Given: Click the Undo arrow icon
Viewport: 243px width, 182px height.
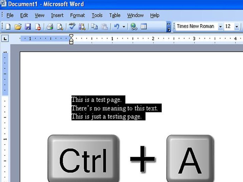Looking at the screenshot, I should (x=117, y=27).
